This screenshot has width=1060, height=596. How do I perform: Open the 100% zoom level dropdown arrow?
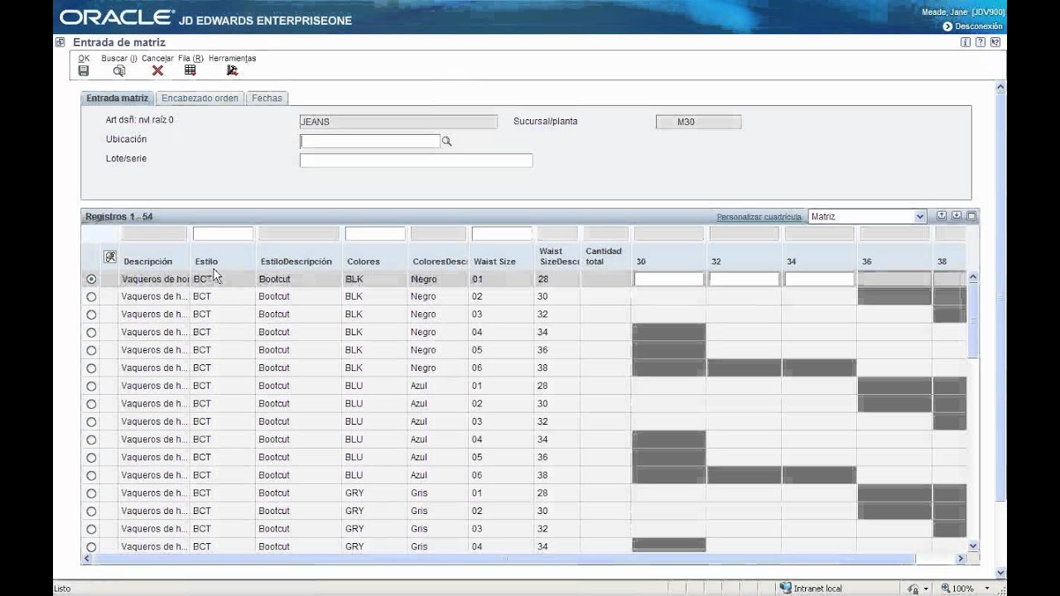pyautogui.click(x=987, y=589)
